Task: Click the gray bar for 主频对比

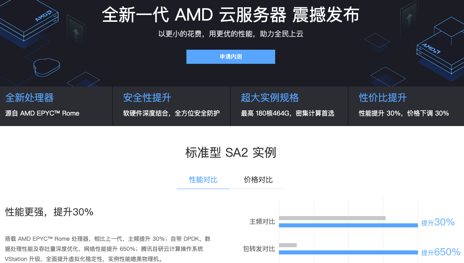Action: (332, 218)
